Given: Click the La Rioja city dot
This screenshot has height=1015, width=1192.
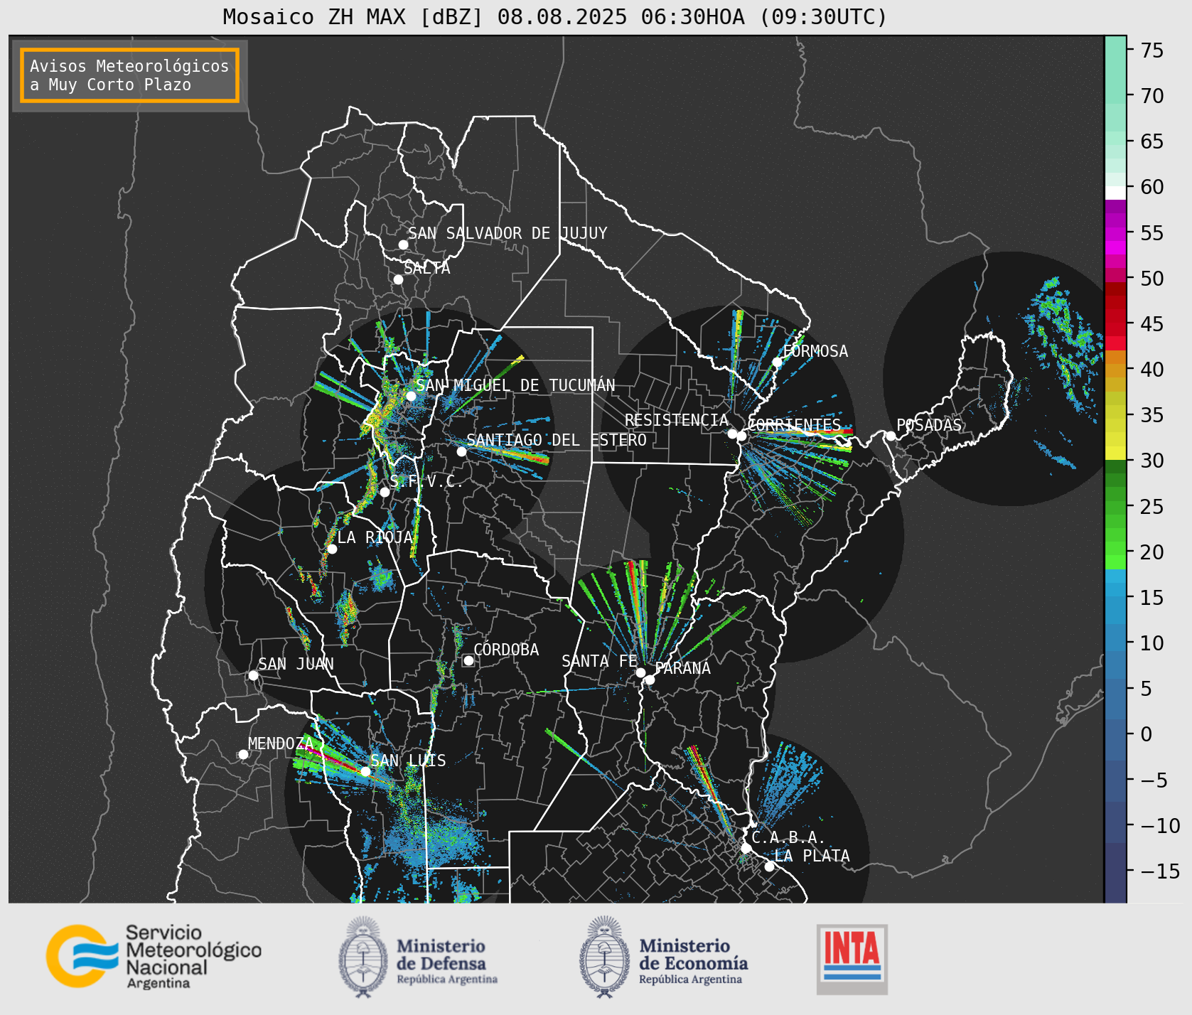Looking at the screenshot, I should click(x=332, y=549).
